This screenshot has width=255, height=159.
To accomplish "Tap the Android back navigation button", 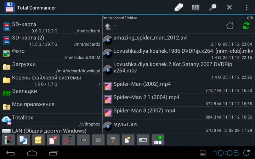I will pos(11,153).
